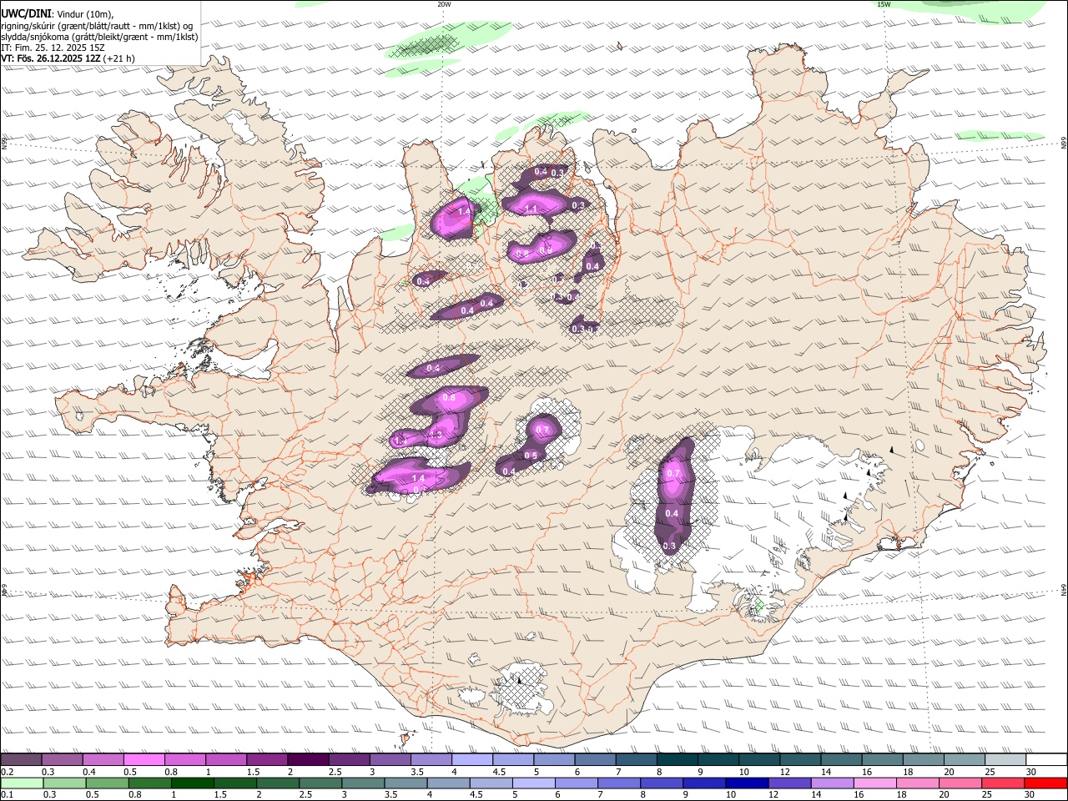Select rain swatch between 2 and 2.5
The image size is (1068, 801).
tap(278, 783)
